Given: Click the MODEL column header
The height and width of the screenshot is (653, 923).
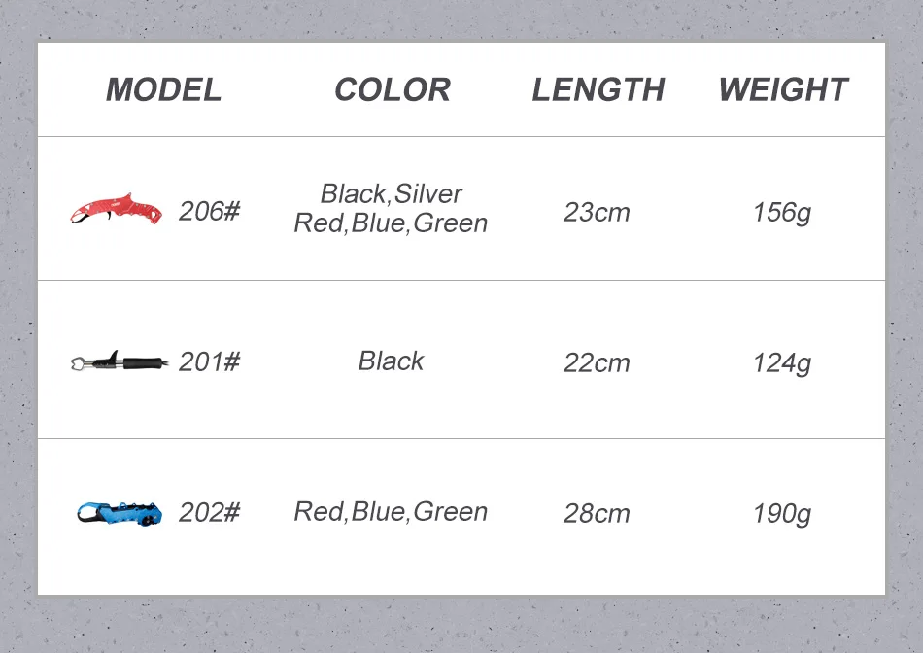Looking at the screenshot, I should (163, 89).
